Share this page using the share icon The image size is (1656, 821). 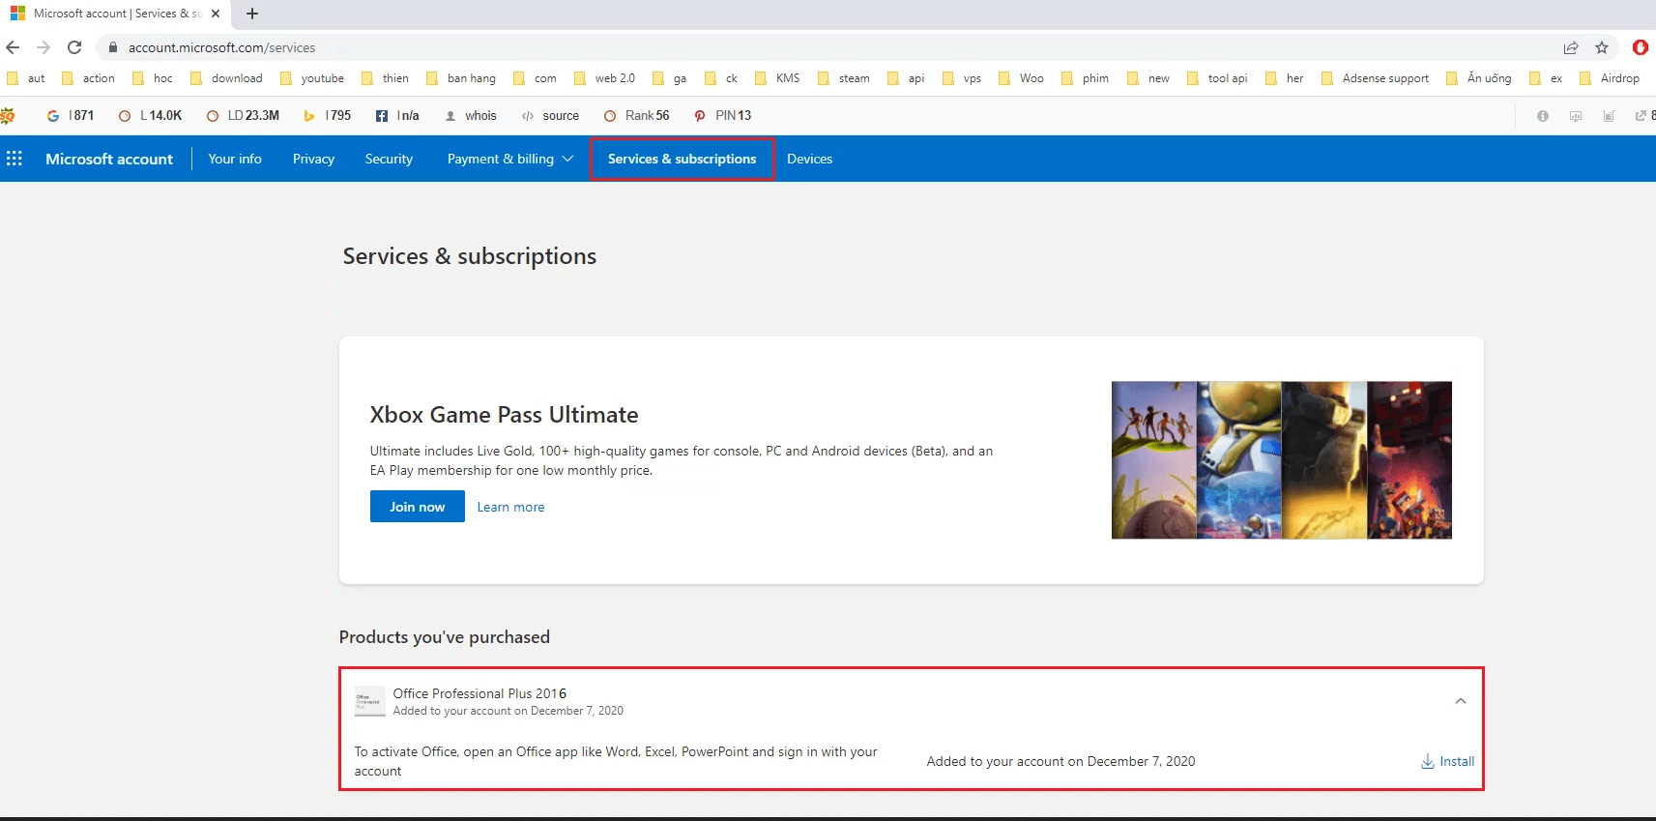click(x=1571, y=47)
